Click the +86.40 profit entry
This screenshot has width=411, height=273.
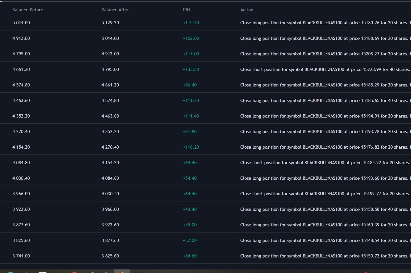tap(190, 85)
